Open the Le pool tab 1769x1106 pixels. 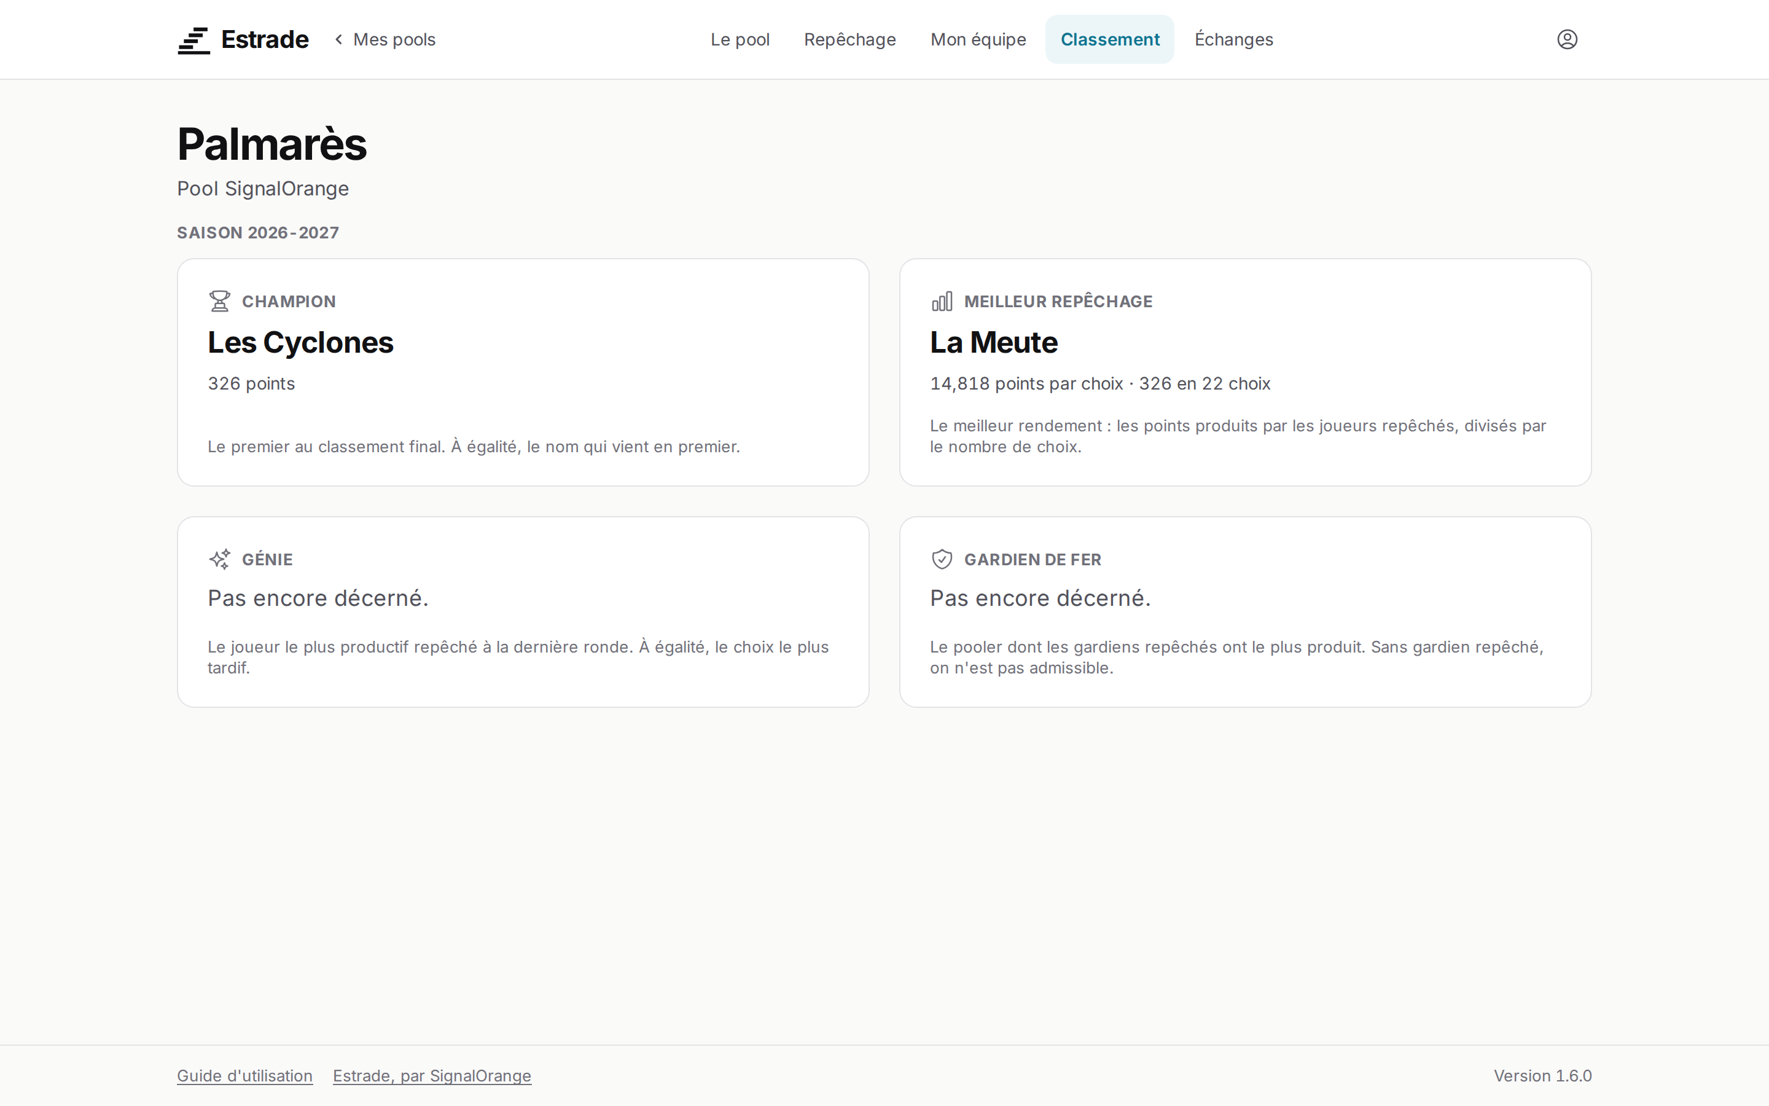tap(740, 39)
